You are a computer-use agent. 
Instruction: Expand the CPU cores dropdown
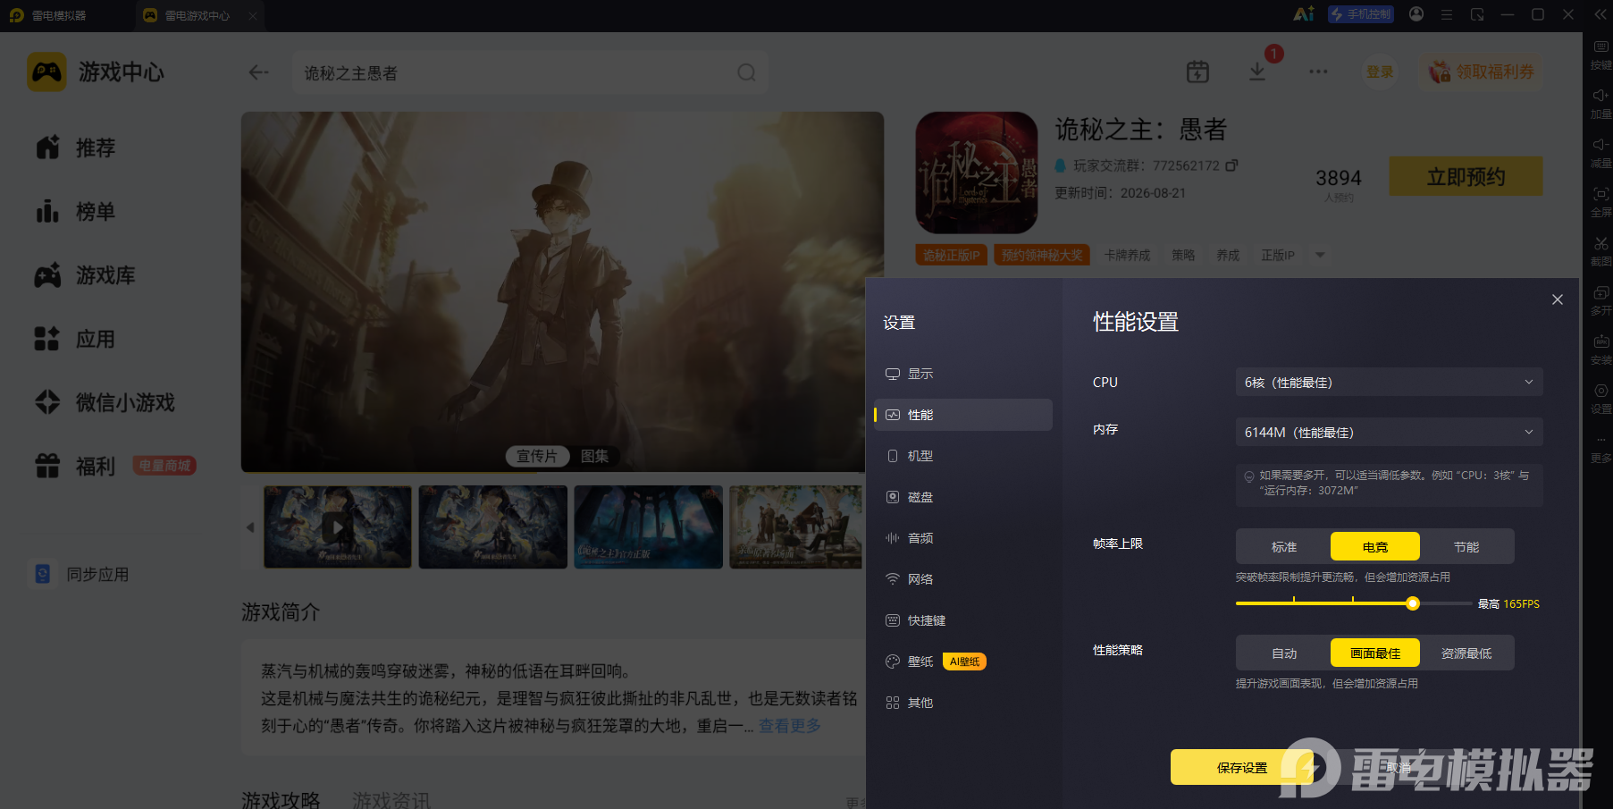click(1389, 382)
